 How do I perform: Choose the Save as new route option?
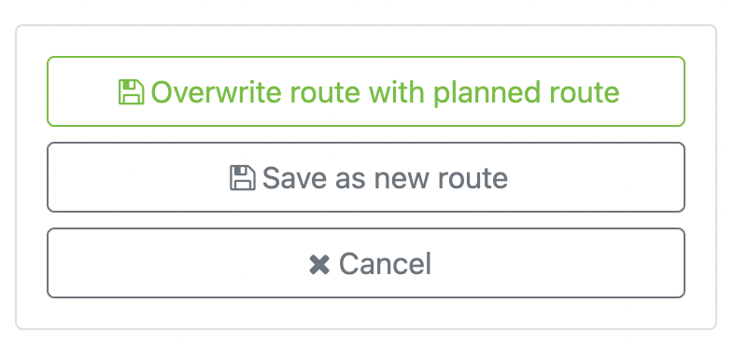pos(366,177)
